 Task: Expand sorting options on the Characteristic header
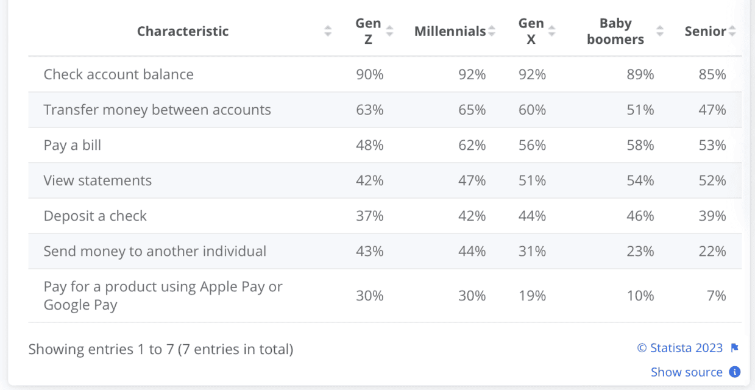coord(328,31)
